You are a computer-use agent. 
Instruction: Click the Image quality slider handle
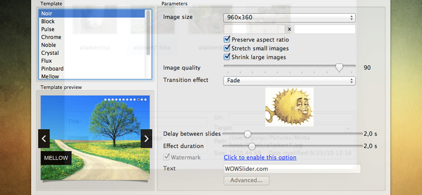click(x=339, y=67)
